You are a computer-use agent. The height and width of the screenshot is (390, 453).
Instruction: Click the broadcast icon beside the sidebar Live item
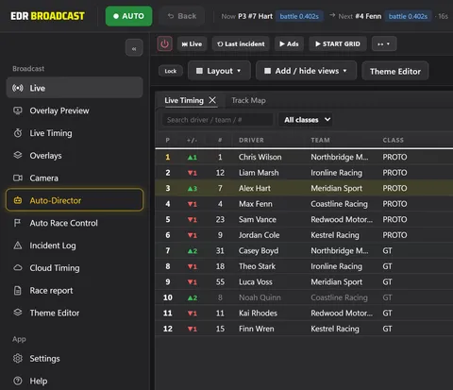pos(18,88)
